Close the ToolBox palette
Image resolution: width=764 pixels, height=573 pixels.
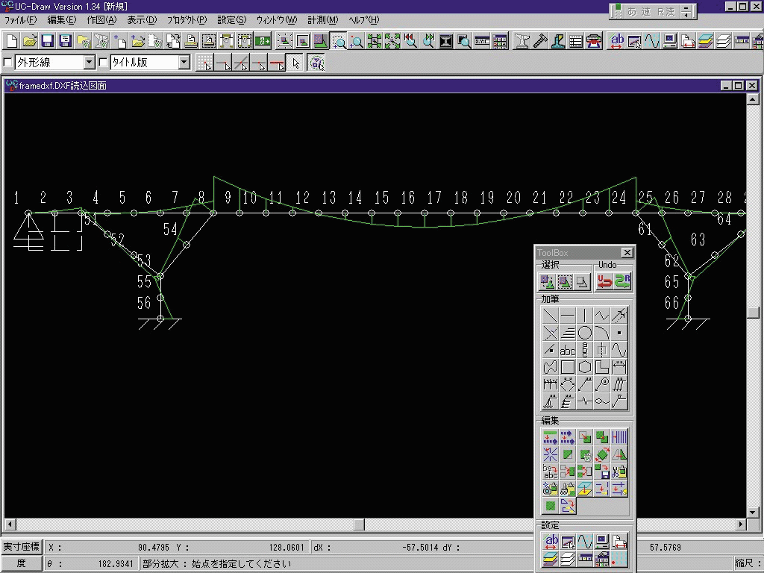pyautogui.click(x=627, y=253)
